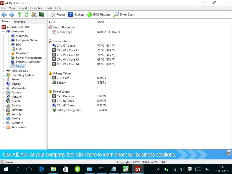Click the Security shield icon in the tree
232x174 pixels.
coord(8,114)
